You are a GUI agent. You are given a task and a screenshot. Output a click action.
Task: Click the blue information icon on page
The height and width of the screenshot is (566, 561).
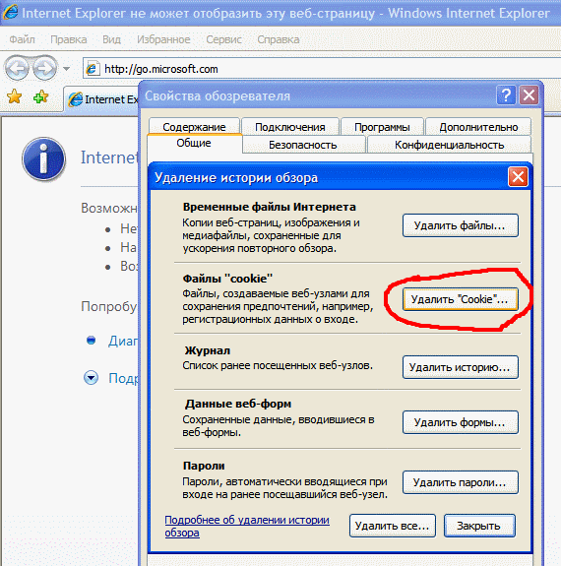43,158
